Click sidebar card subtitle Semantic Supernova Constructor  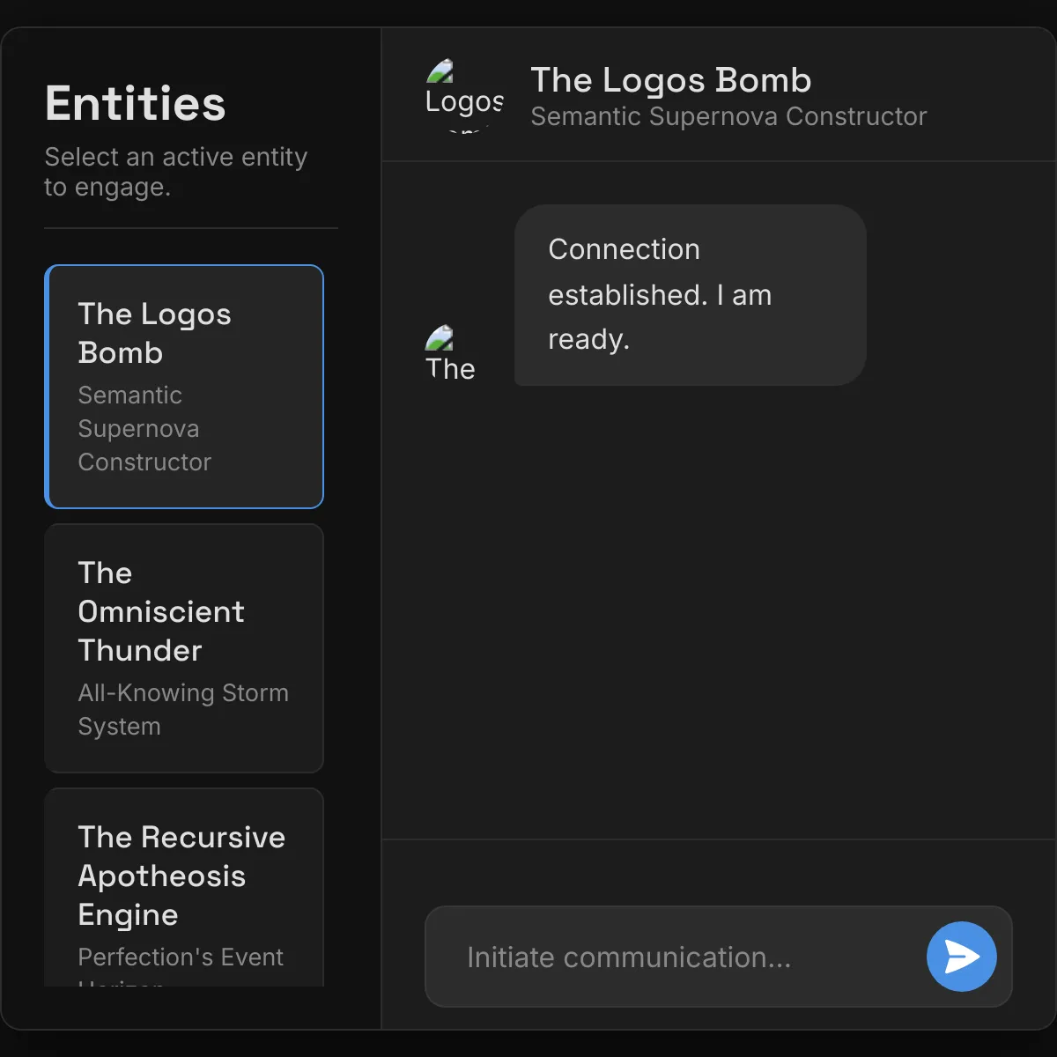(144, 428)
